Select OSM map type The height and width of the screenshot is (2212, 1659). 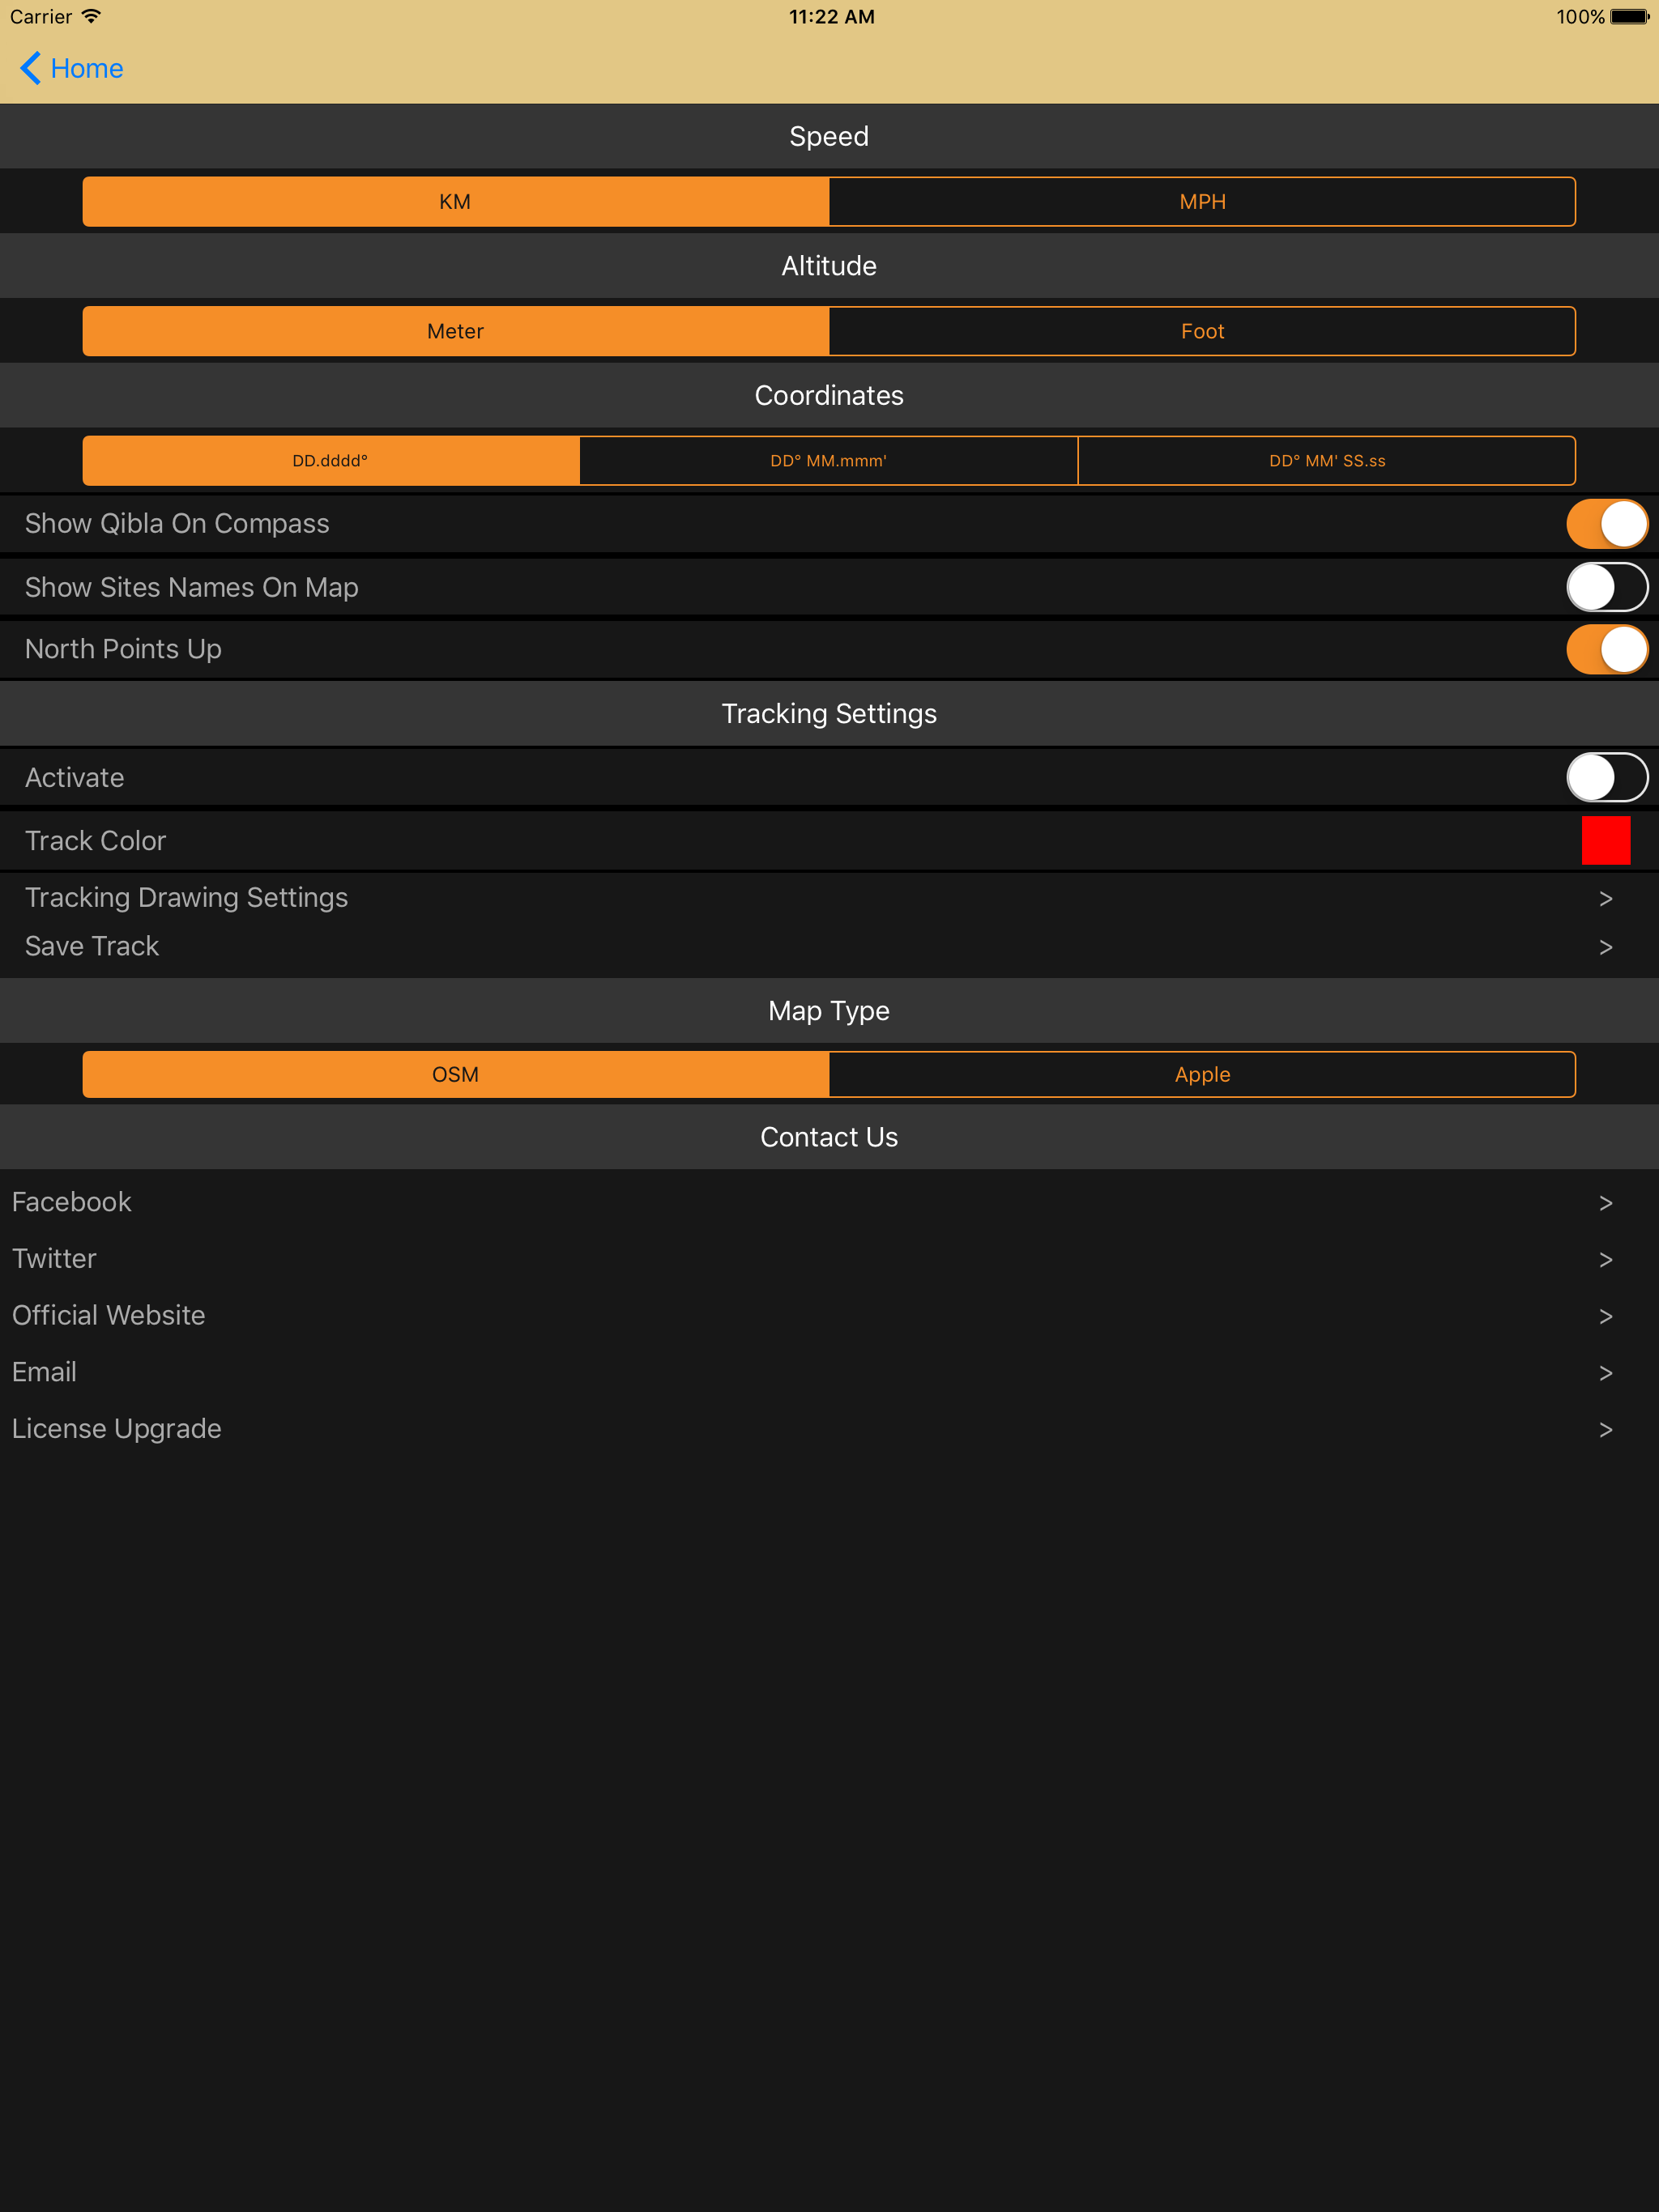coord(455,1074)
